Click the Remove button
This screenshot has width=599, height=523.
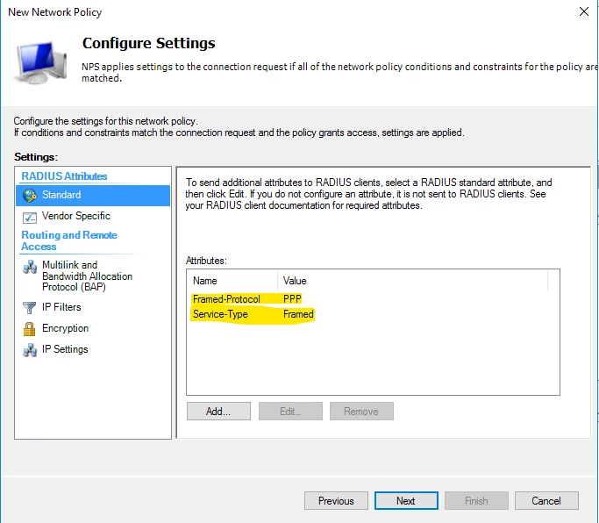coord(361,412)
